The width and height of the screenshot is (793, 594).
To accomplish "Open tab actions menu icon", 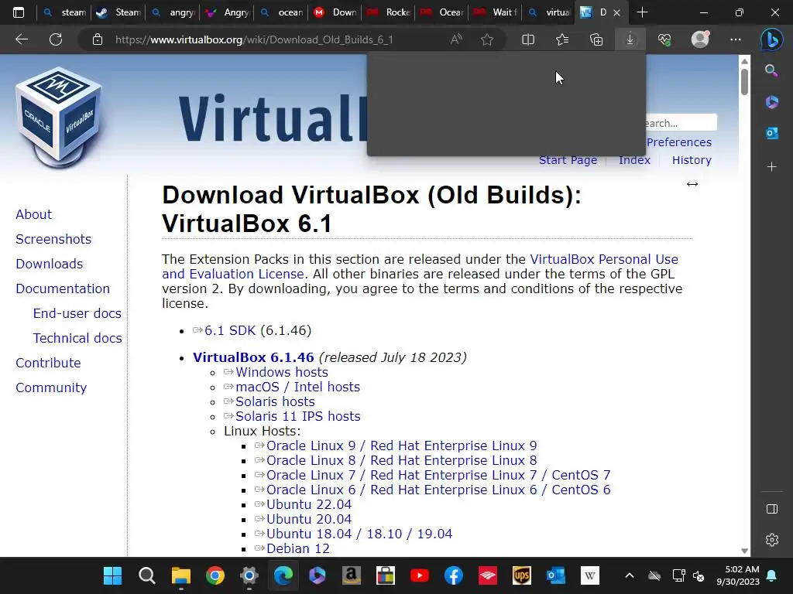I will coord(19,12).
